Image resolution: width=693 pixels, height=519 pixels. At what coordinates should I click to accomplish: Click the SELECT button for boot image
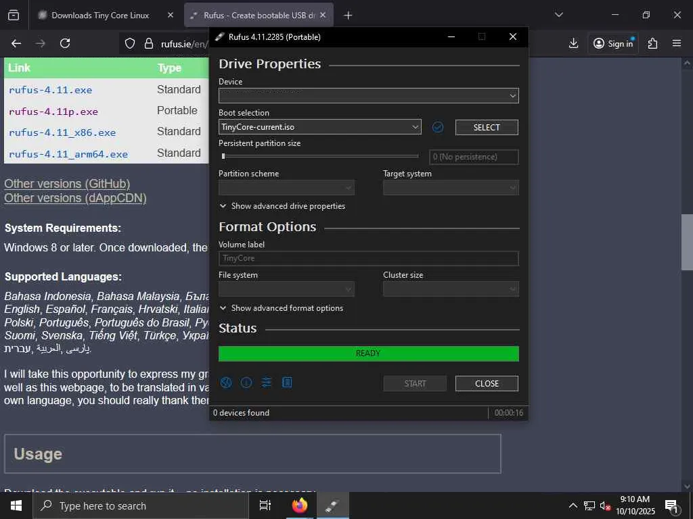[x=487, y=128]
